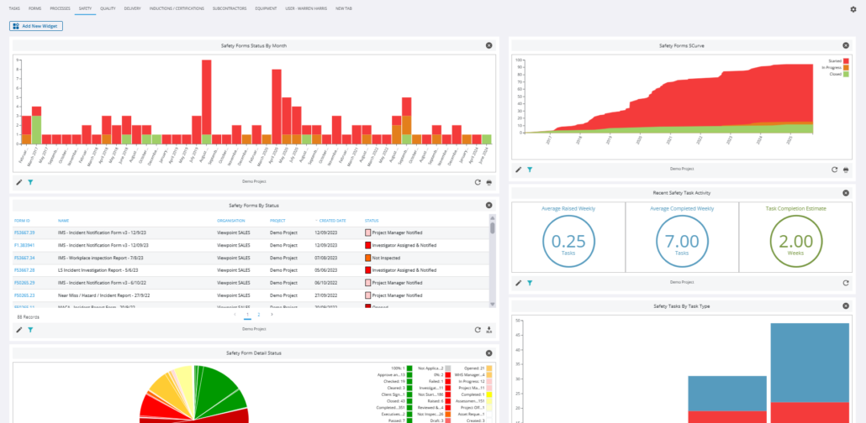Open form link F53667.39

click(x=24, y=232)
